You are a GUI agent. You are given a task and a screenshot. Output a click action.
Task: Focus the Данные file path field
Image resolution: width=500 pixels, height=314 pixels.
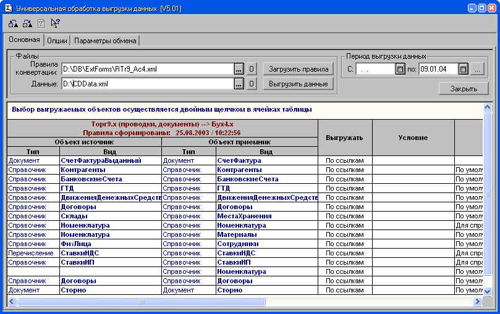(x=148, y=84)
